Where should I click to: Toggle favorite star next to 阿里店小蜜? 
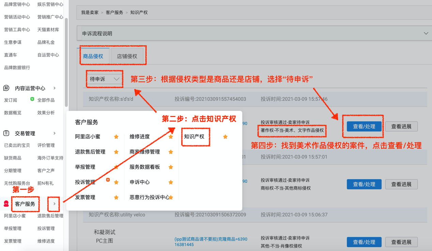coord(116,137)
